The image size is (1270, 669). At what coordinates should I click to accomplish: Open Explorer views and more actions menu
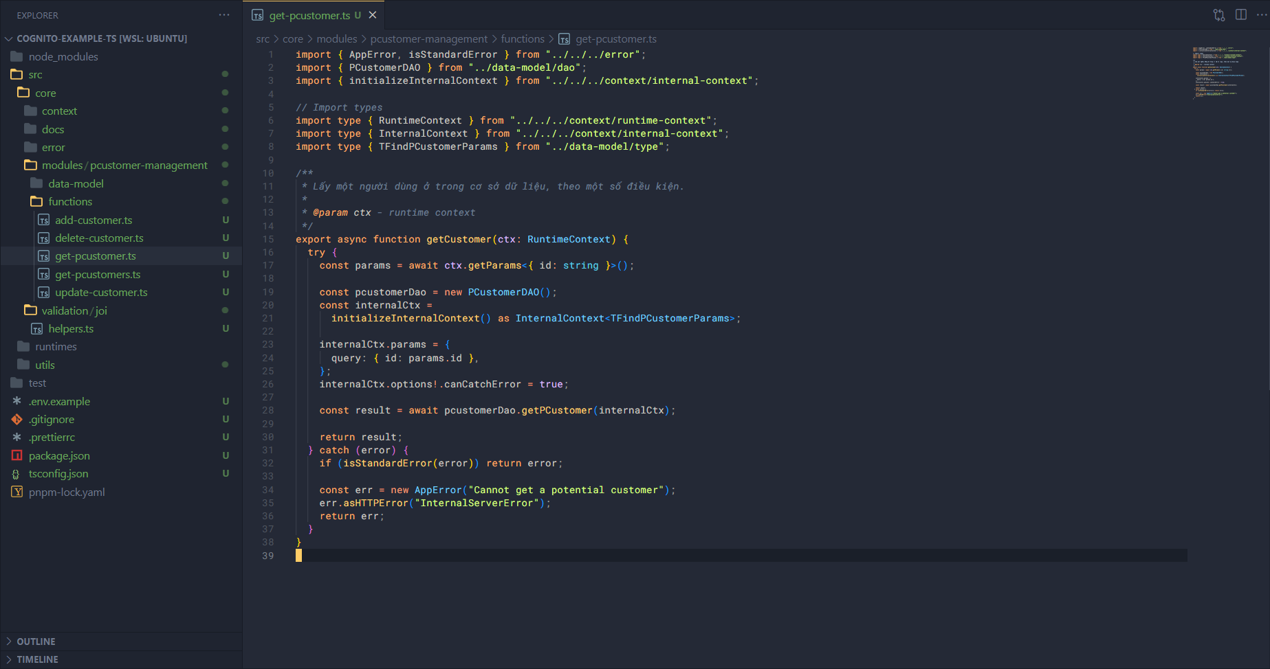[224, 15]
